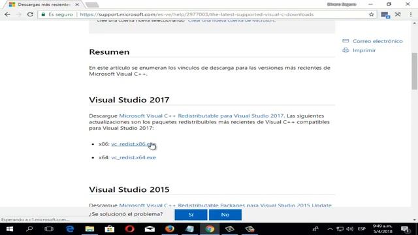Open Microsoft Visual C++ Redistributable para Visual Studio 2017 link

(x=201, y=116)
